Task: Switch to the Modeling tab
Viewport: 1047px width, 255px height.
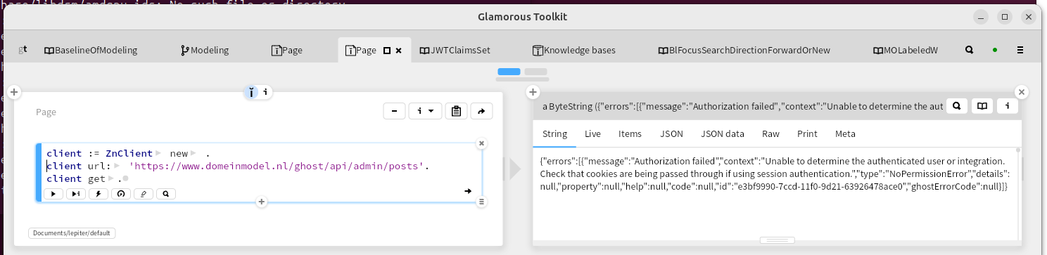Action: (x=205, y=51)
